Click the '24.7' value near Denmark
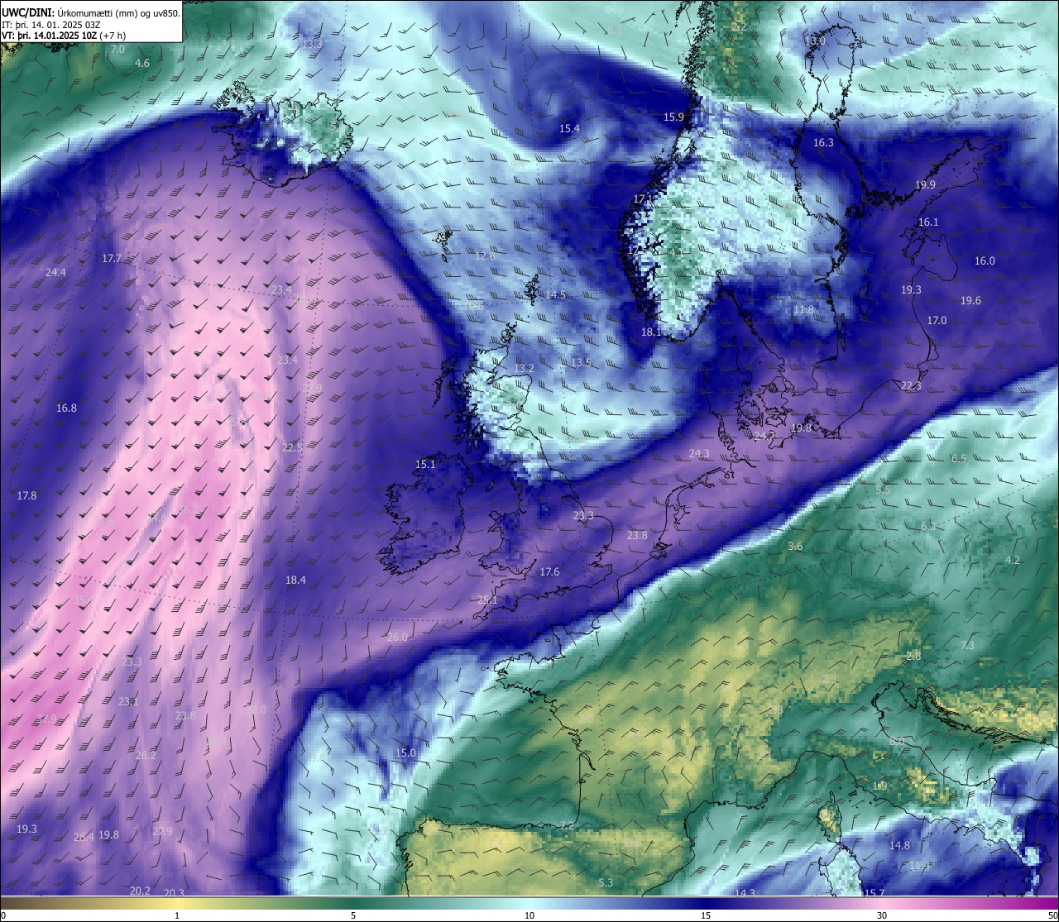The height and width of the screenshot is (922, 1059). [x=764, y=436]
